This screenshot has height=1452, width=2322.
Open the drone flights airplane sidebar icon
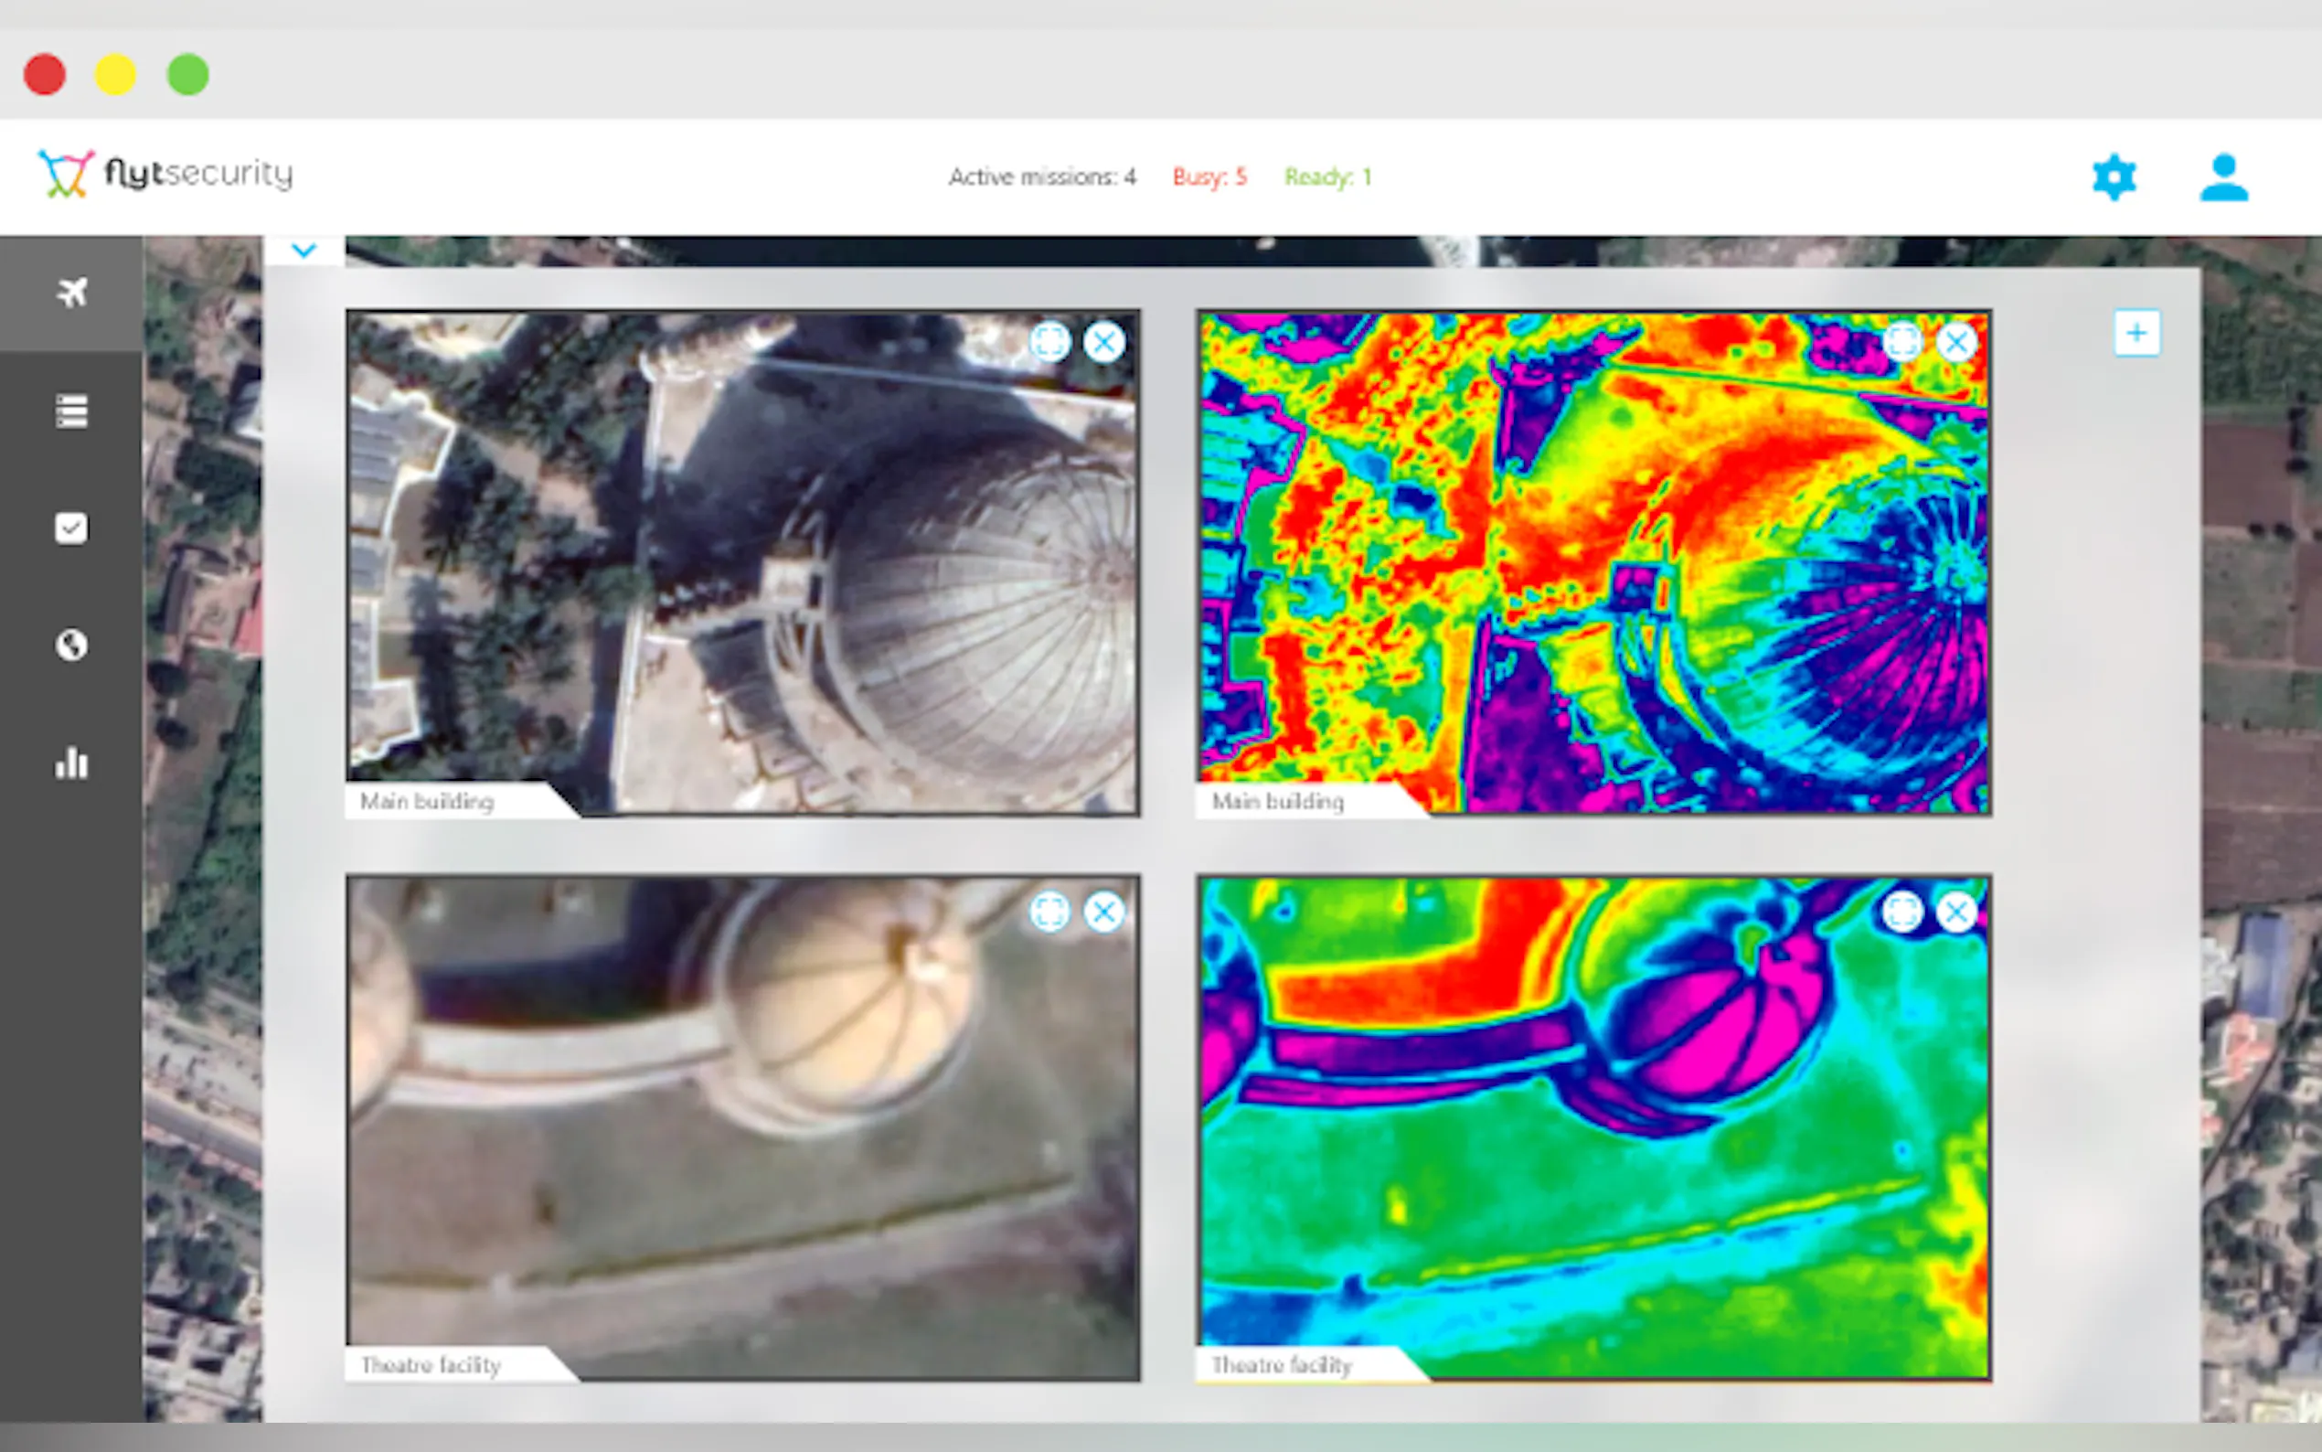tap(72, 292)
